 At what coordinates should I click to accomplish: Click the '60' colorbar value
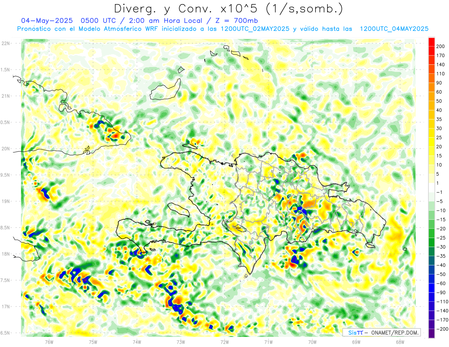coord(439,92)
